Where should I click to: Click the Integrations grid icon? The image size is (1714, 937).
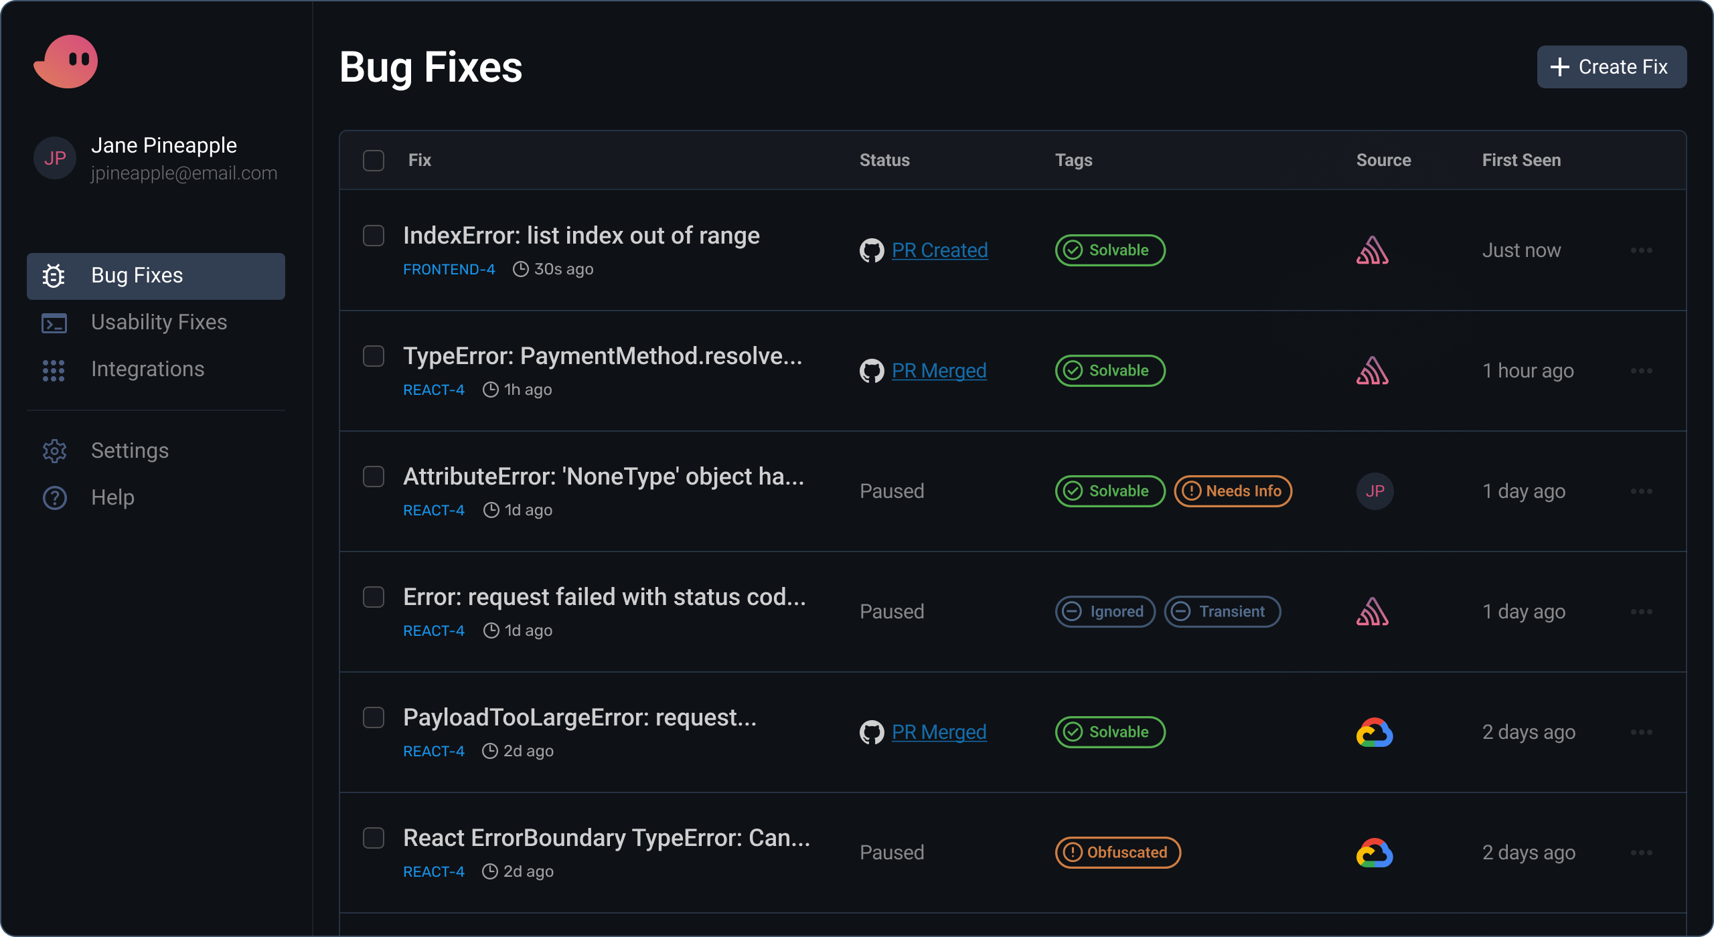(x=54, y=370)
